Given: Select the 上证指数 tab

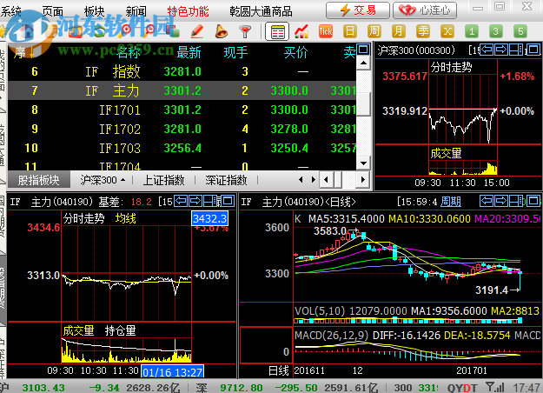Looking at the screenshot, I should [163, 180].
